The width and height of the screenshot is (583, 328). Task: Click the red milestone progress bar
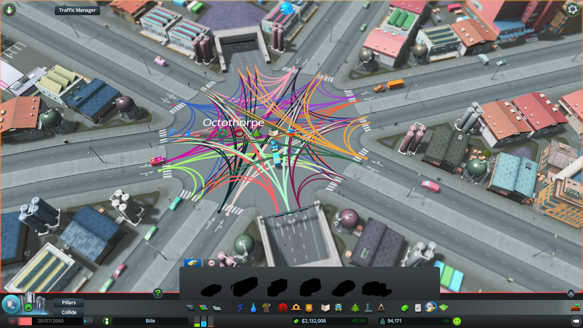click(x=25, y=321)
